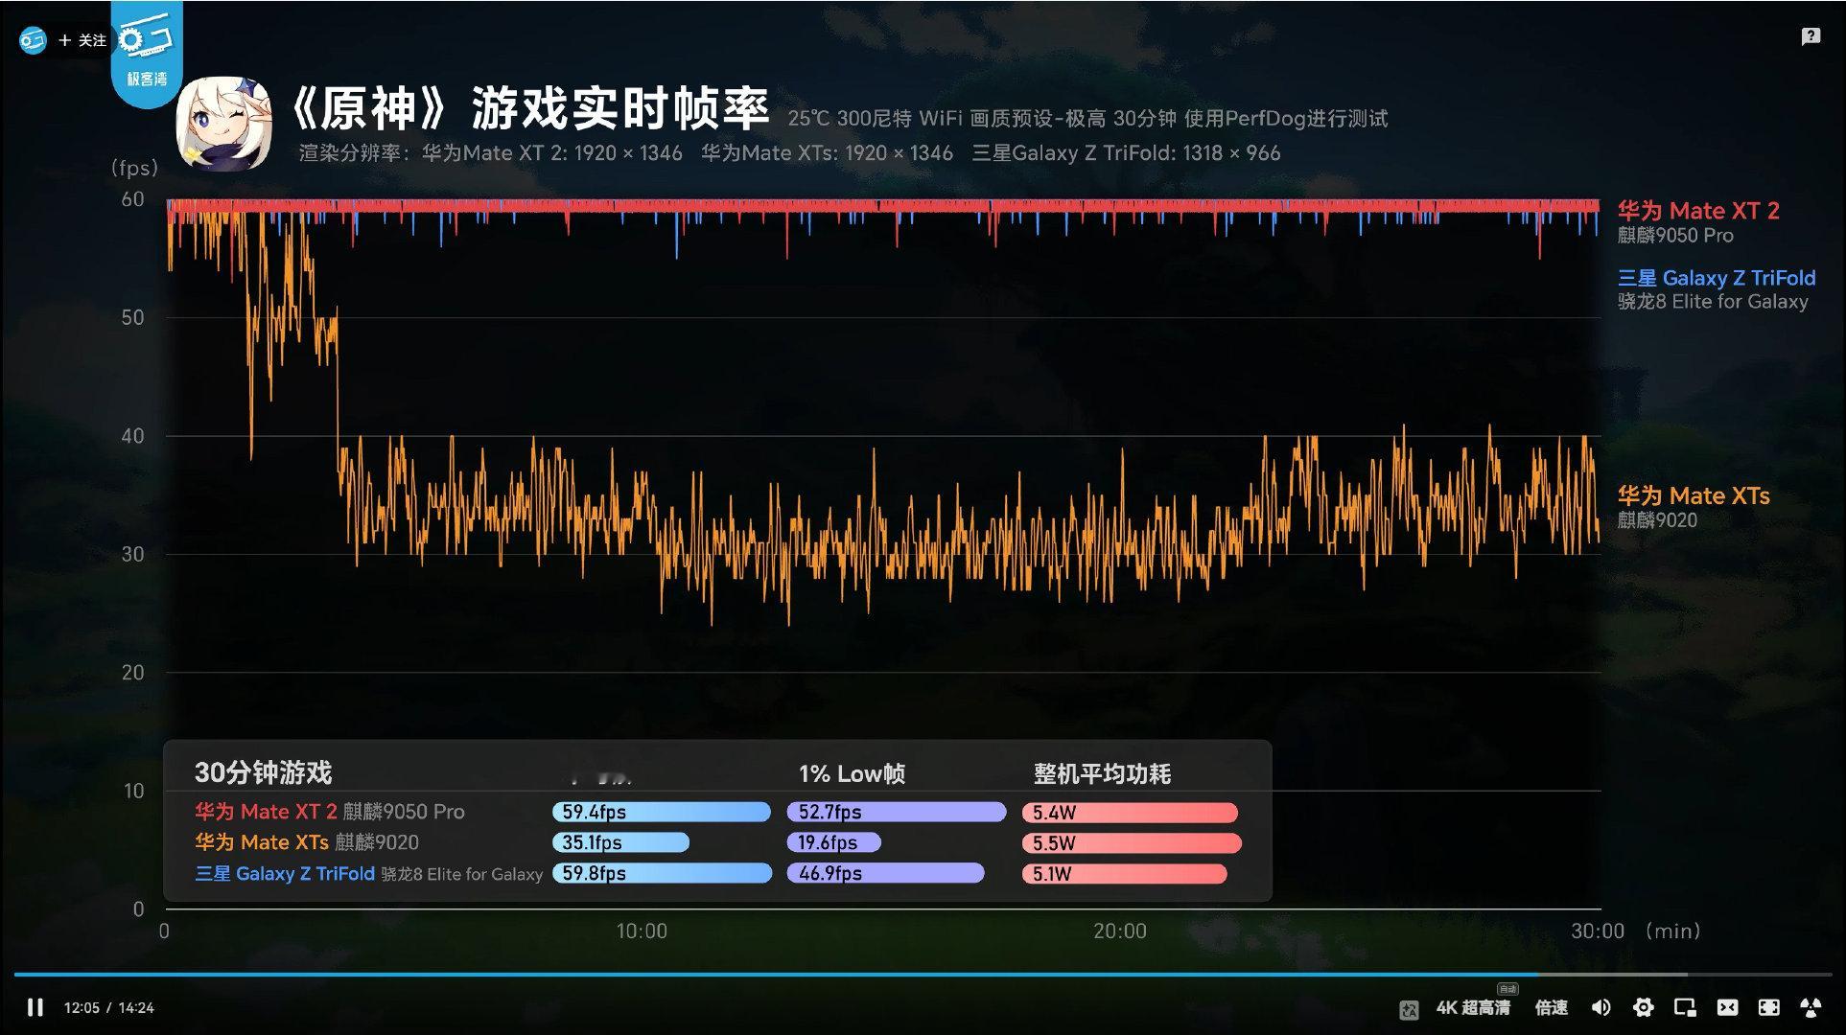Open the 倍速 playback speed menu

(1552, 1007)
